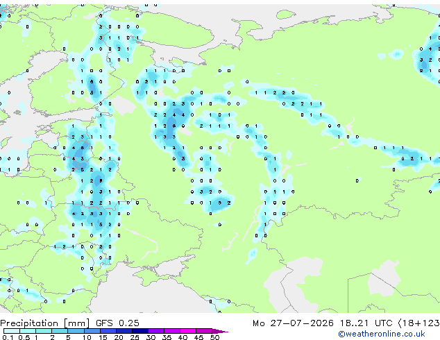The width and height of the screenshot is (440, 340).
Task: Choose the 2–5 mm legend swatch
Action: click(x=60, y=331)
